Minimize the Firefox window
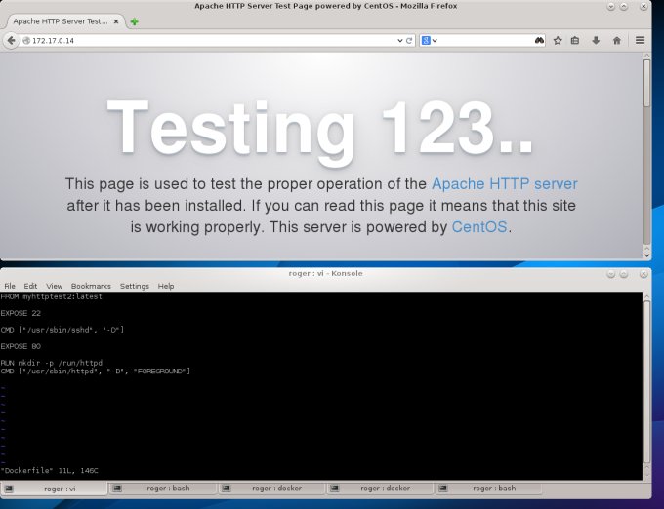The width and height of the screenshot is (664, 509). click(610, 7)
